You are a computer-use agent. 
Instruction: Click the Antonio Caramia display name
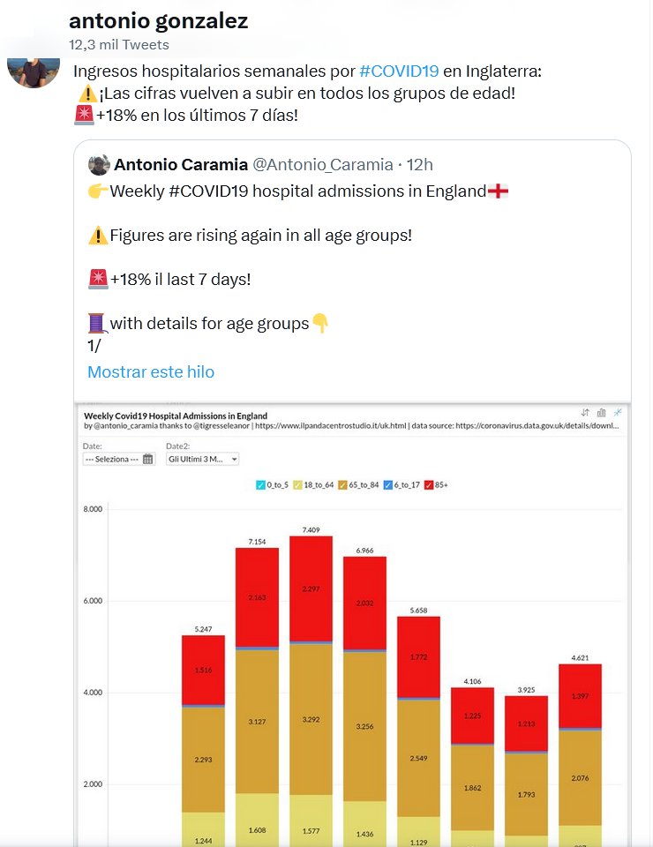point(181,165)
